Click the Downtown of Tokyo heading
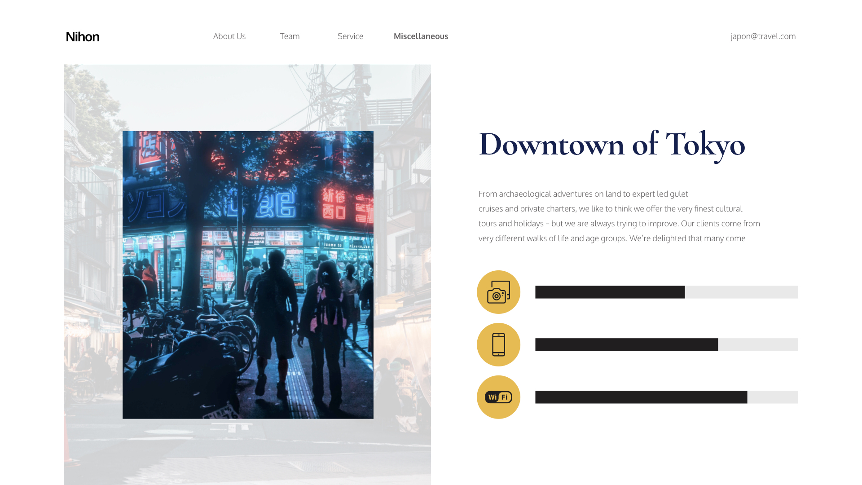The image size is (862, 485). point(611,145)
